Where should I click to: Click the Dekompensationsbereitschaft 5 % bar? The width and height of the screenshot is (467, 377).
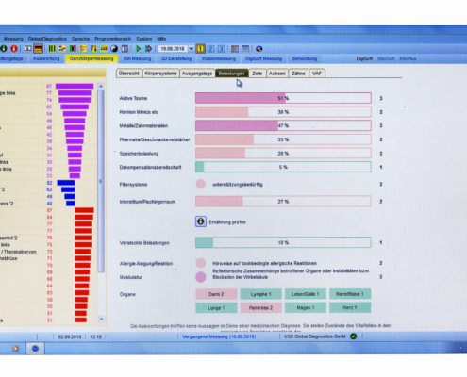point(283,167)
